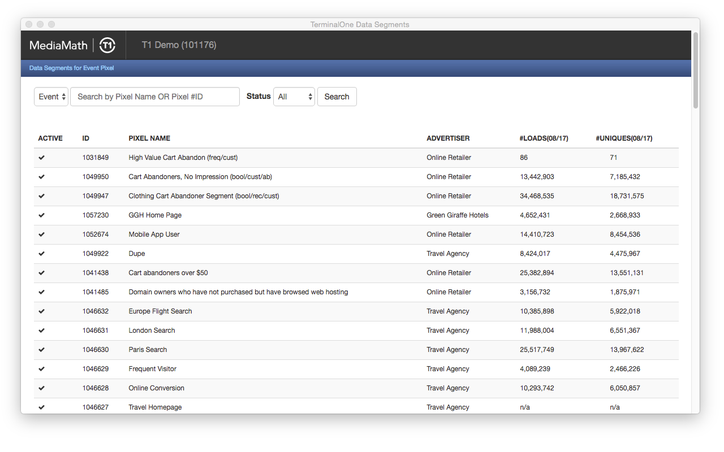Open the Event type selector dropdown
This screenshot has width=724, height=452.
pos(51,96)
